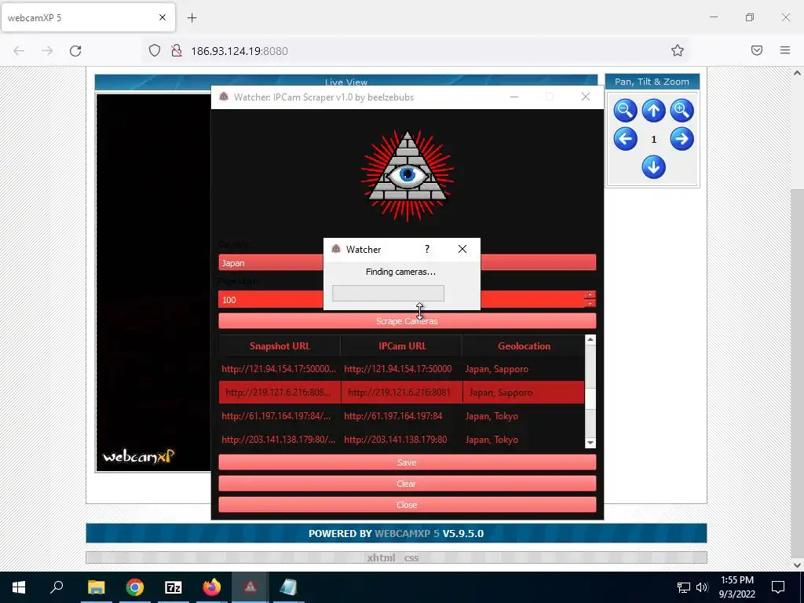Screen dimensions: 804x603
Task: Go back using the Firefox back arrow
Action: 19,51
